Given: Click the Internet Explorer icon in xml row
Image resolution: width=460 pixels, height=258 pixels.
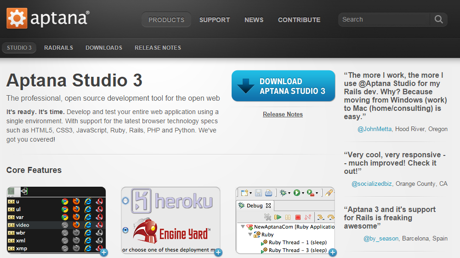Looking at the screenshot, I should 88,241.
